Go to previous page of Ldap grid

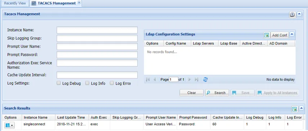tap(155, 80)
